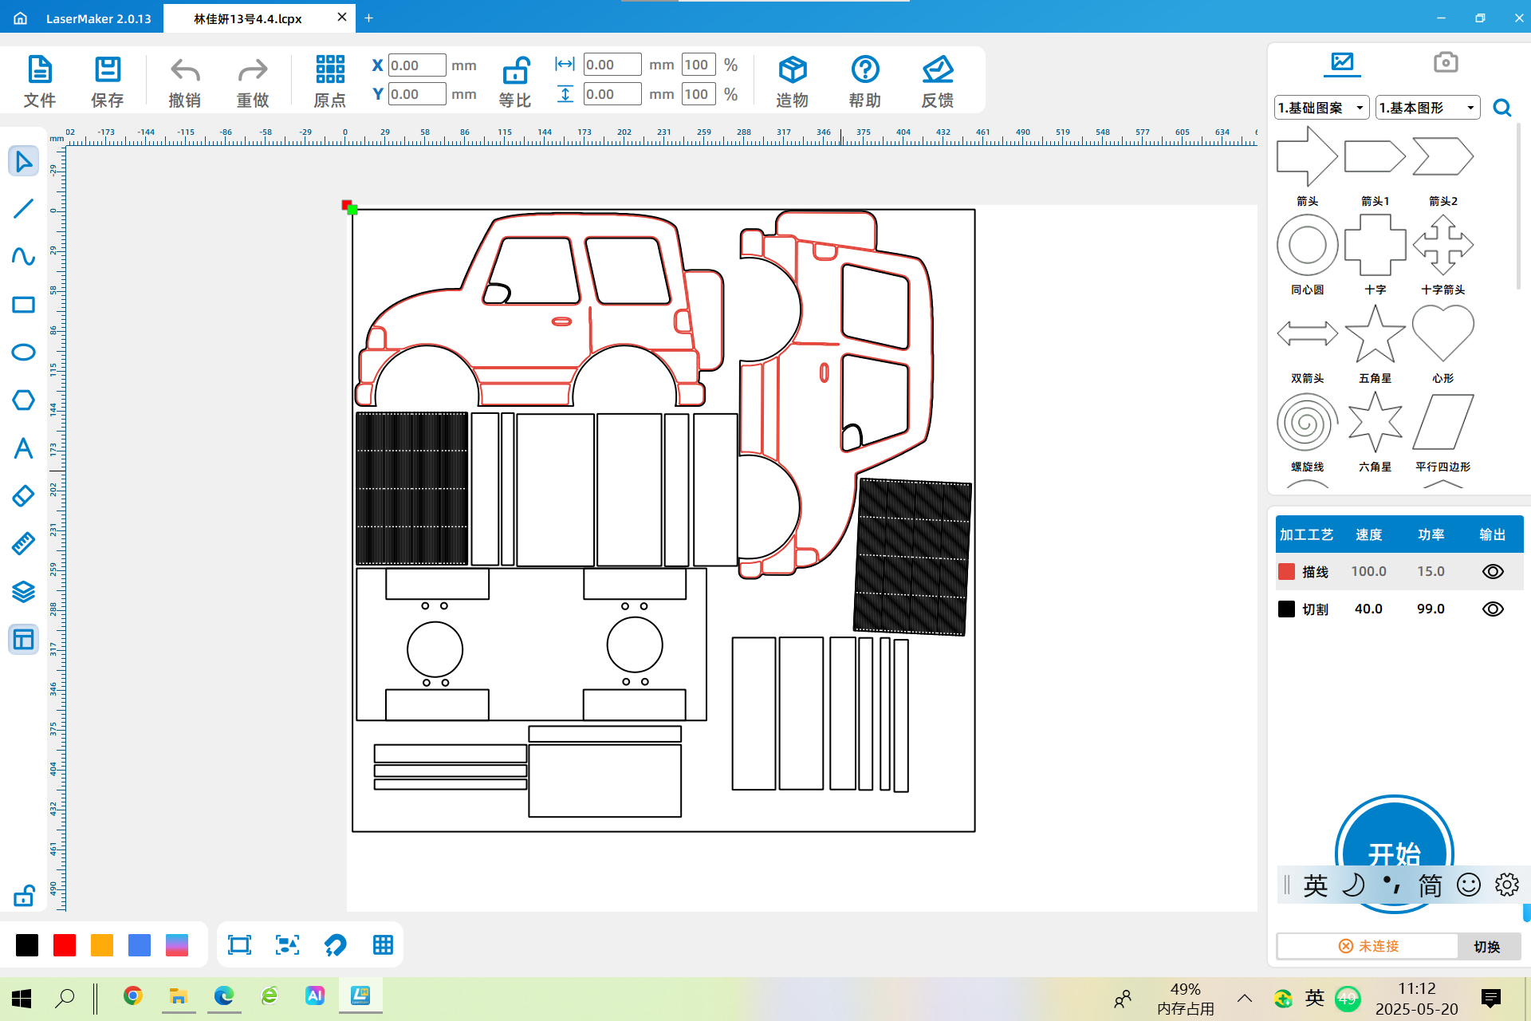Screen dimensions: 1531x1021
Task: Open the 文件 (File) menu
Action: 40,81
